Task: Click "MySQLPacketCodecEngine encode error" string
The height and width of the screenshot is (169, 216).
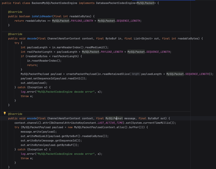Action: (65, 154)
